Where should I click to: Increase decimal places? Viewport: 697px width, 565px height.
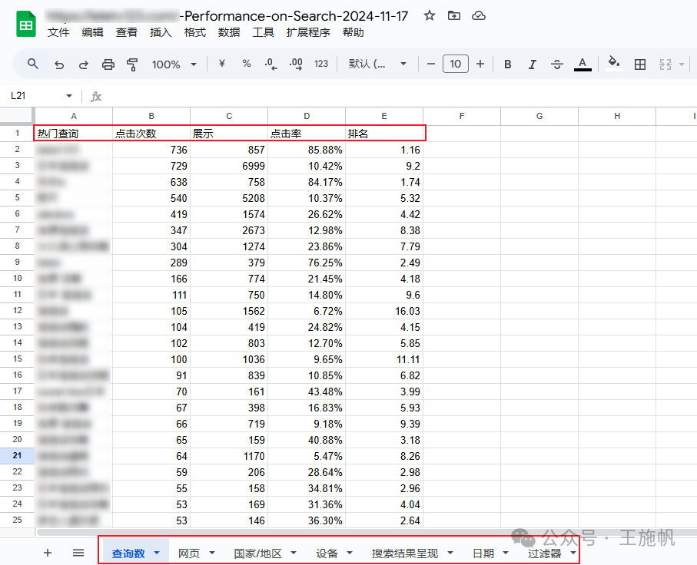296,64
